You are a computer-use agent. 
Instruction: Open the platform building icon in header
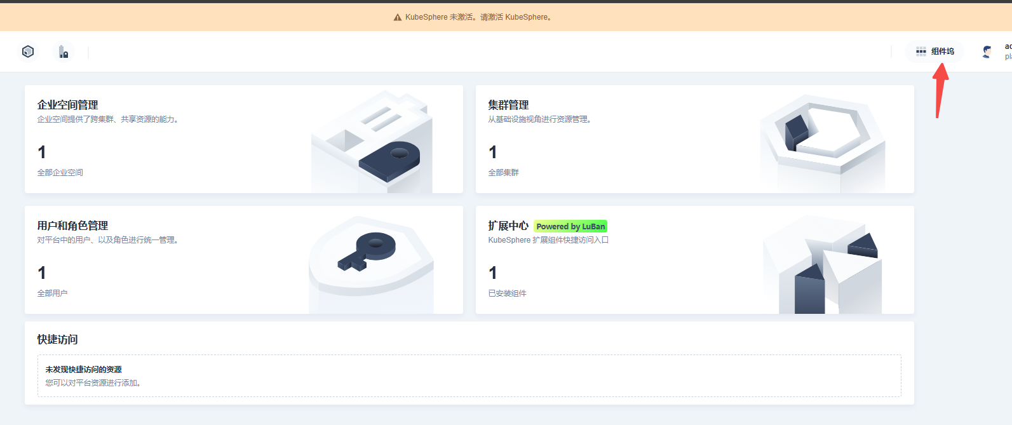point(63,51)
